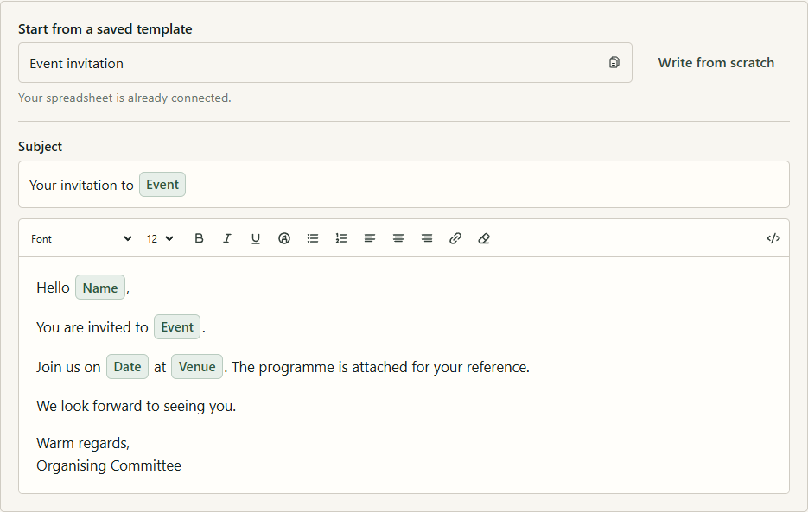Click the template document icon
The image size is (808, 512).
614,62
